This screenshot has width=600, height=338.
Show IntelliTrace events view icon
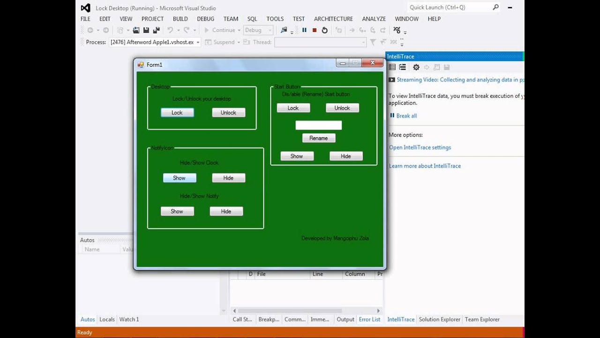392,67
